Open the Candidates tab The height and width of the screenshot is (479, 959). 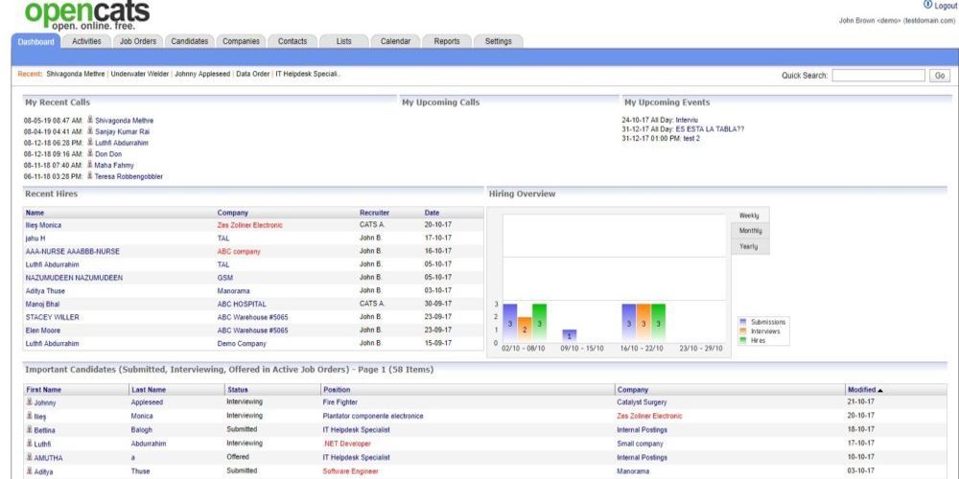click(x=189, y=41)
